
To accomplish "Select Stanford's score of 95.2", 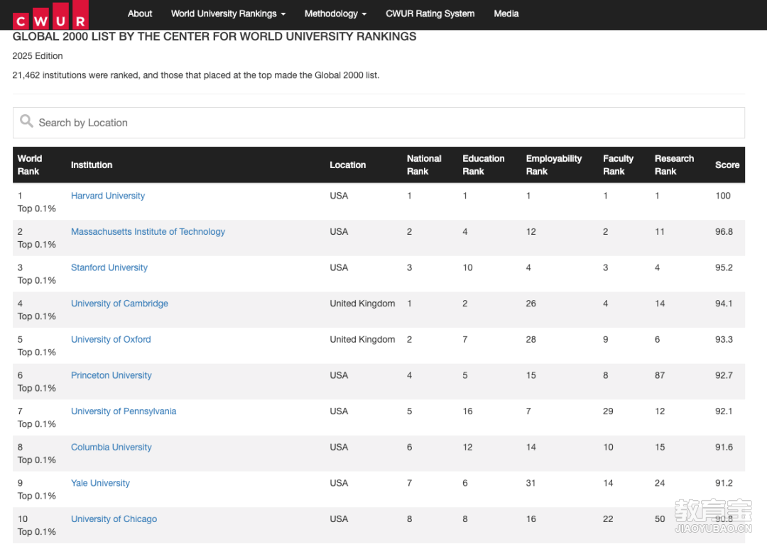I will coord(724,267).
